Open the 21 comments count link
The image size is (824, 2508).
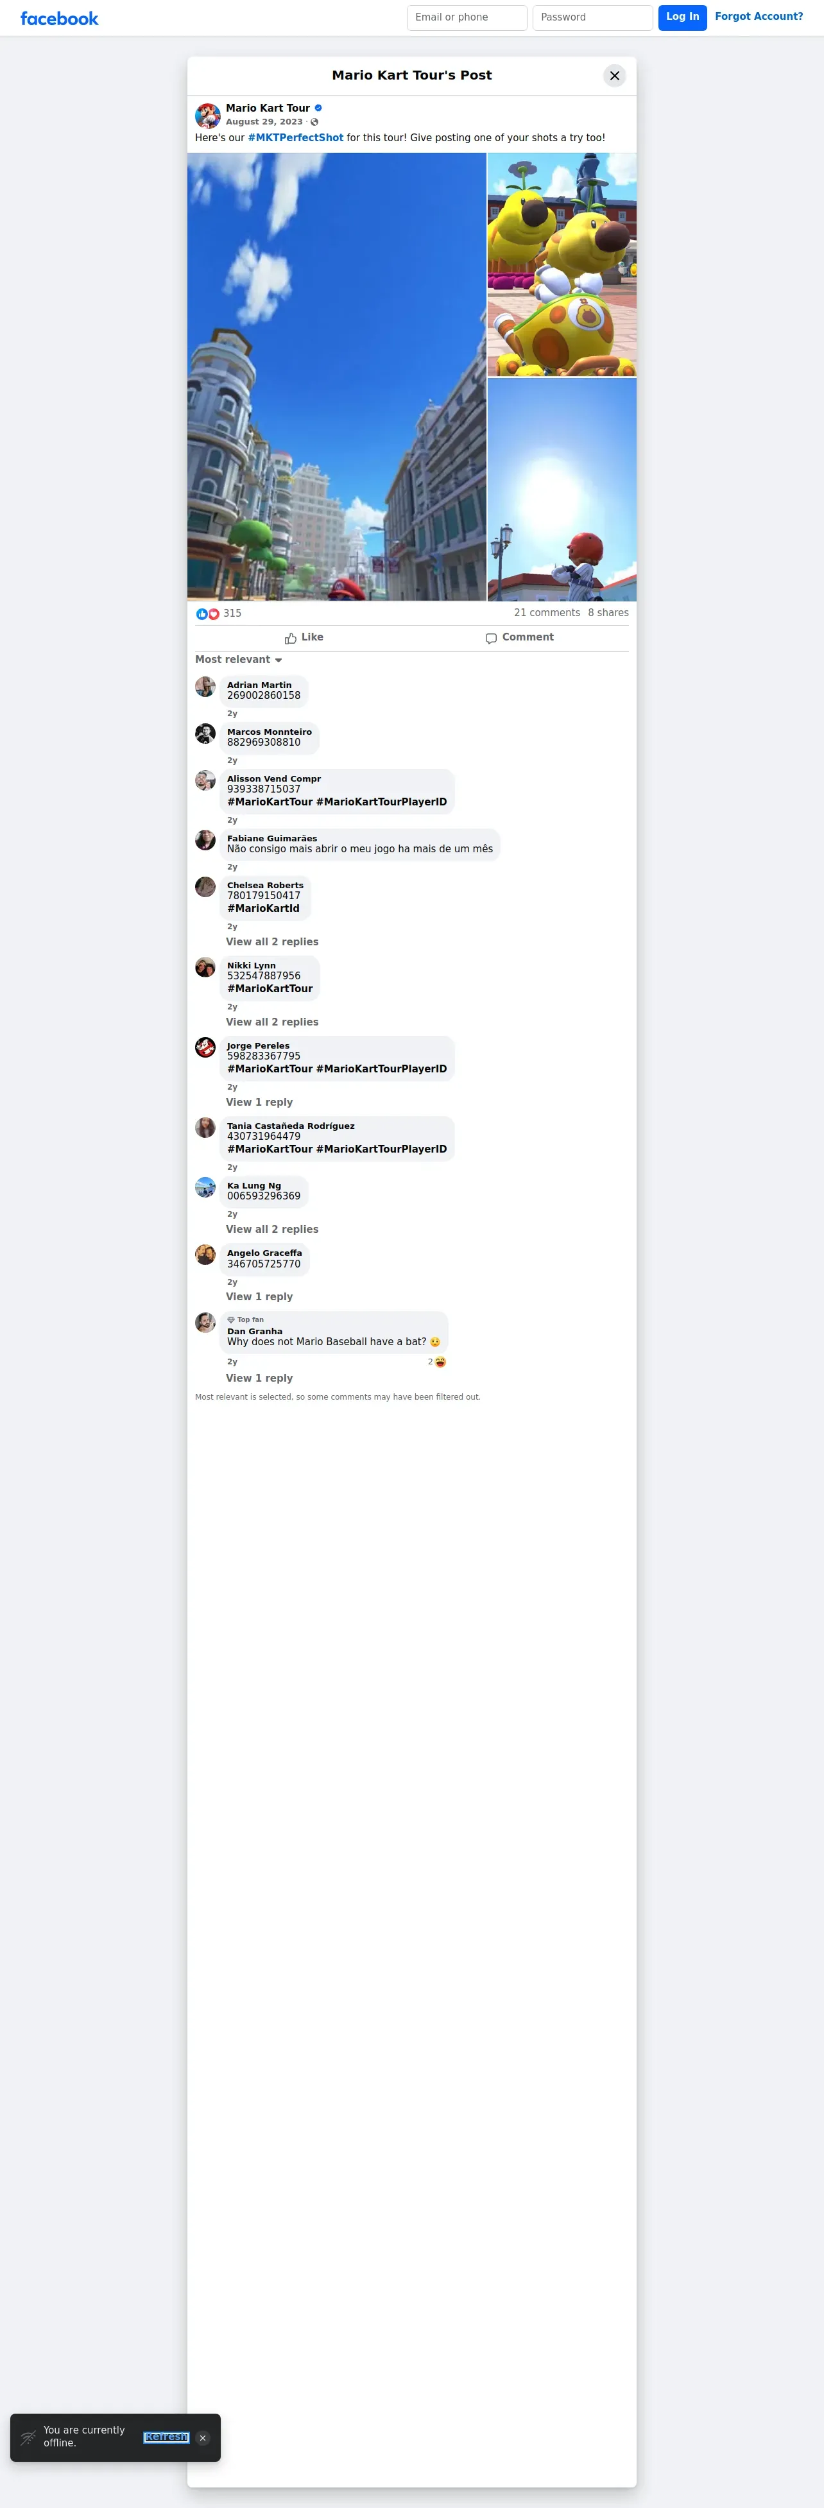pyautogui.click(x=547, y=614)
